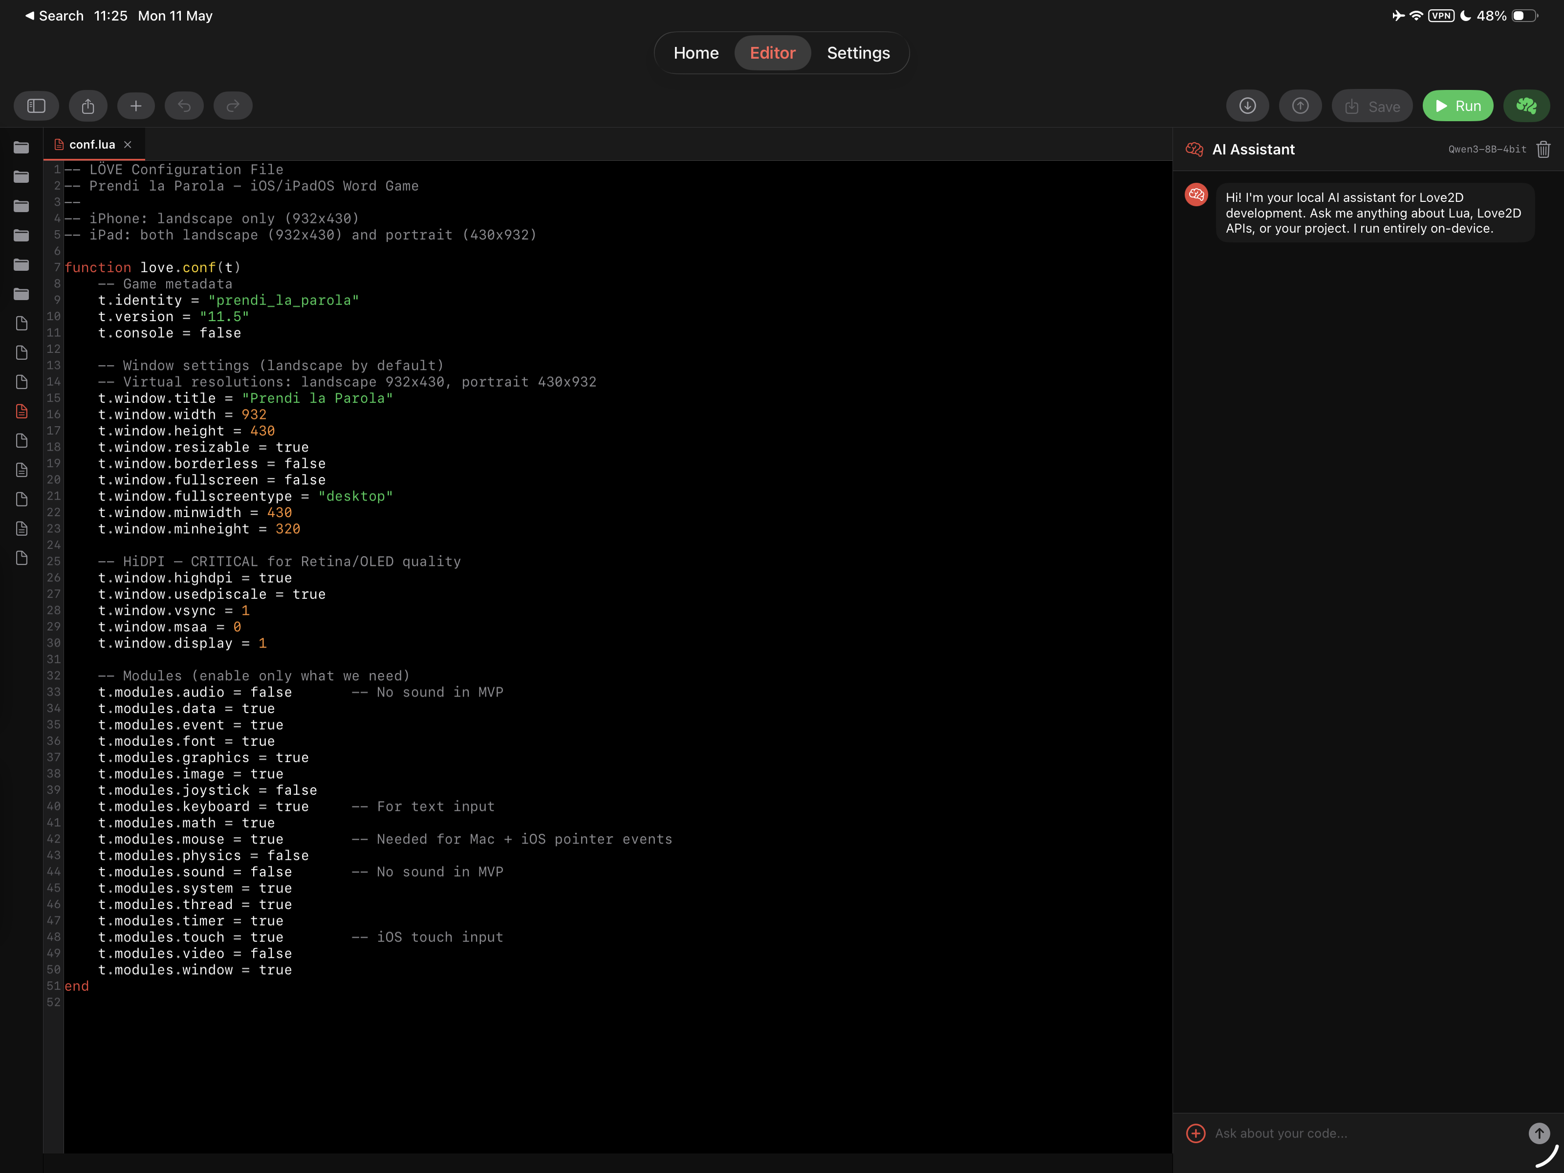The image size is (1564, 1173).
Task: Click the 't.modules.video = false' line
Action: (x=195, y=953)
